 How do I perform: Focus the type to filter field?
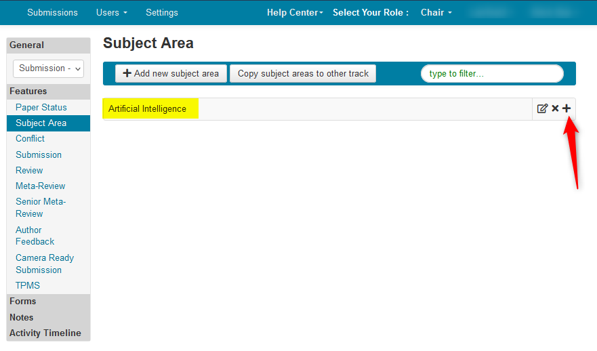[492, 73]
